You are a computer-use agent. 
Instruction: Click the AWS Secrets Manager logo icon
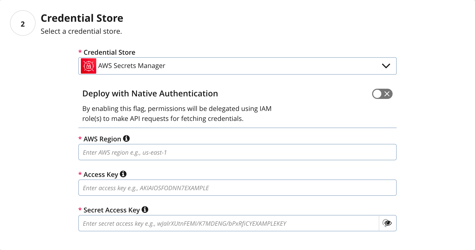[x=88, y=66]
